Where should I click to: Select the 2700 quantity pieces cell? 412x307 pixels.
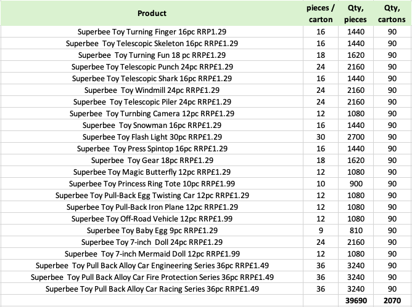[356, 137]
